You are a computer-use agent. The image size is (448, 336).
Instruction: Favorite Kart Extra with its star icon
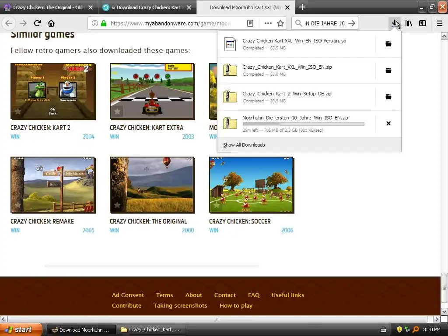[x=117, y=112]
